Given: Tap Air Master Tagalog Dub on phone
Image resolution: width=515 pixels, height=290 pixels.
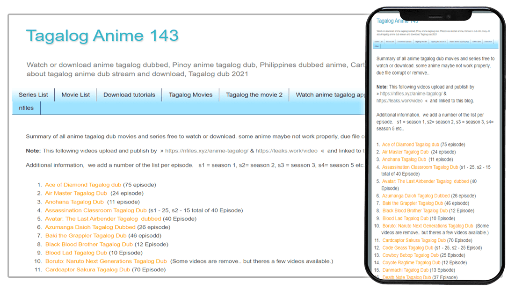Looking at the screenshot, I should click(405, 152).
